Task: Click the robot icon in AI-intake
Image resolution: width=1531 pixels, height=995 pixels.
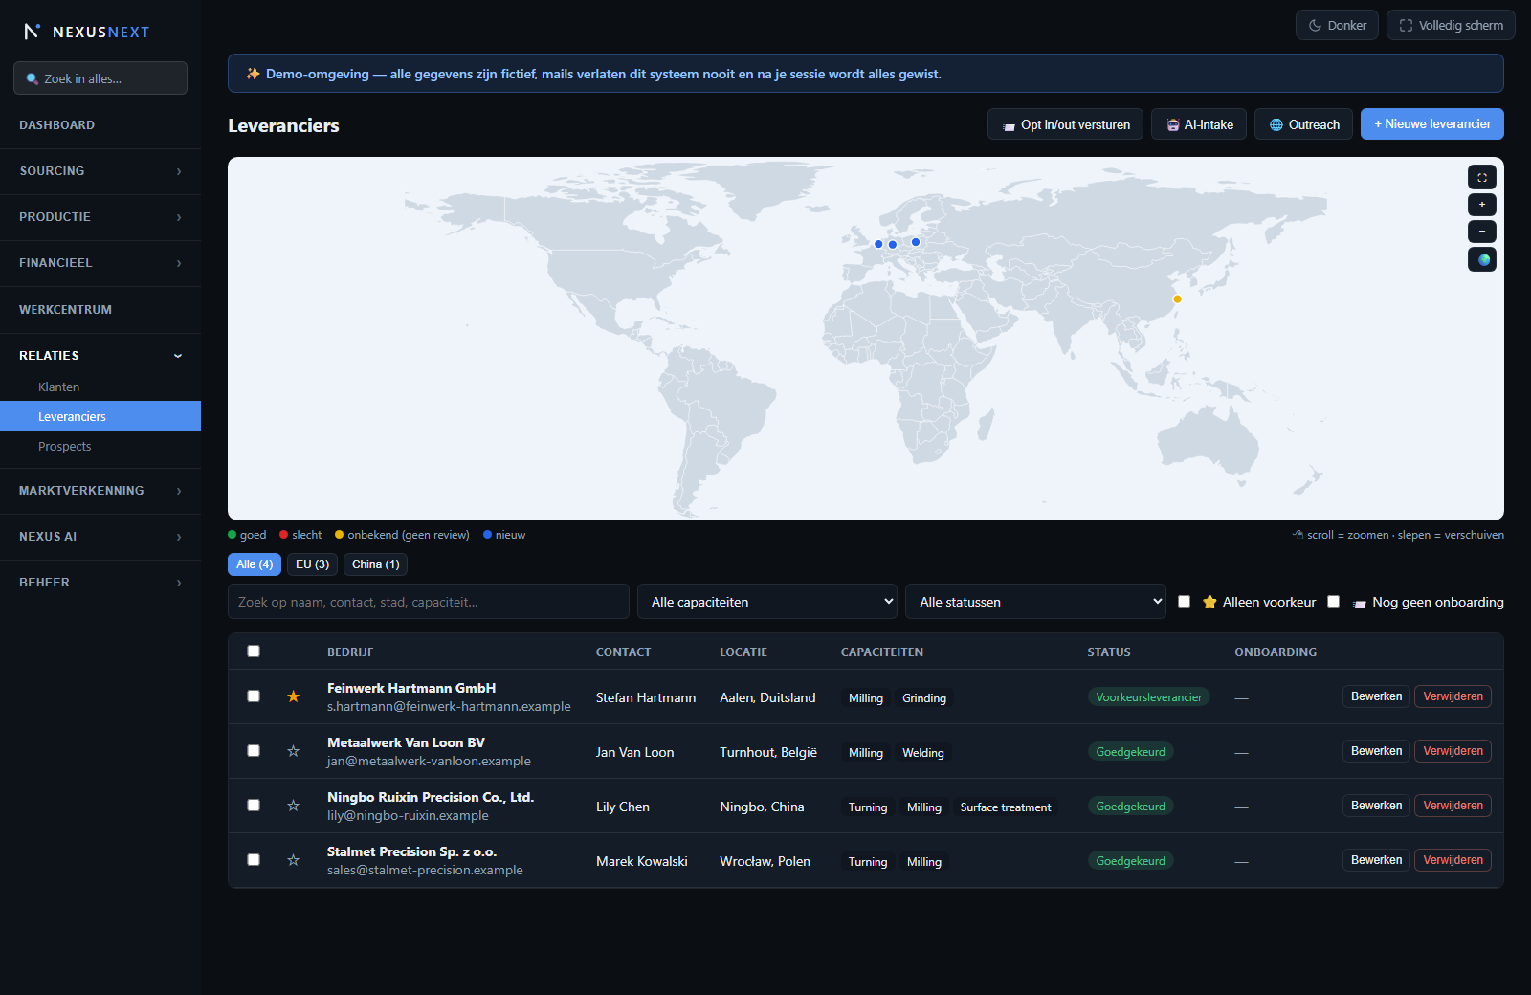Action: point(1173,125)
